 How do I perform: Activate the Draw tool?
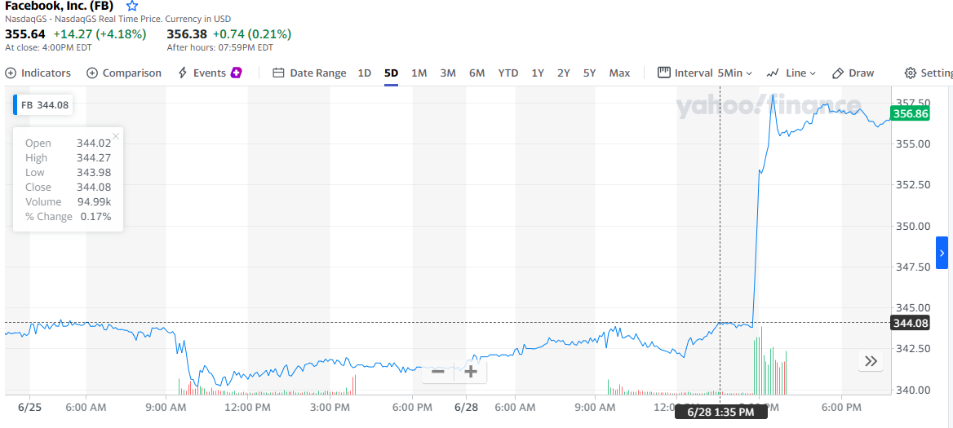[x=853, y=73]
